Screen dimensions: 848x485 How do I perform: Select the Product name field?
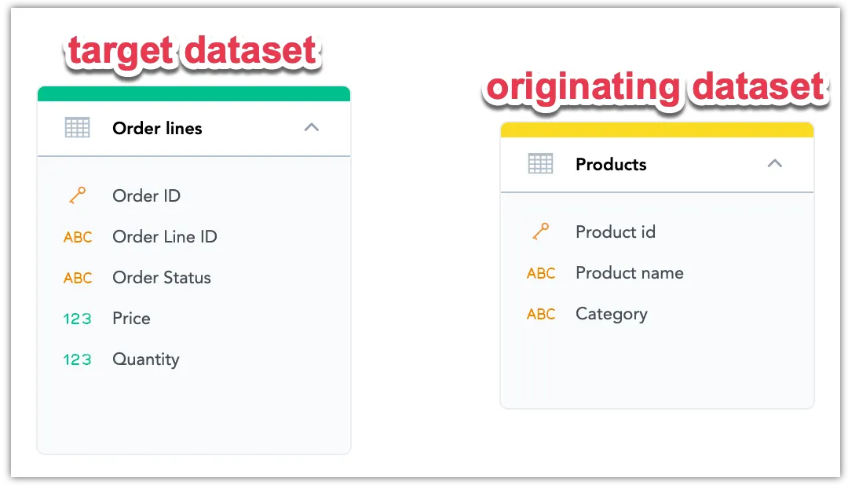tap(630, 272)
